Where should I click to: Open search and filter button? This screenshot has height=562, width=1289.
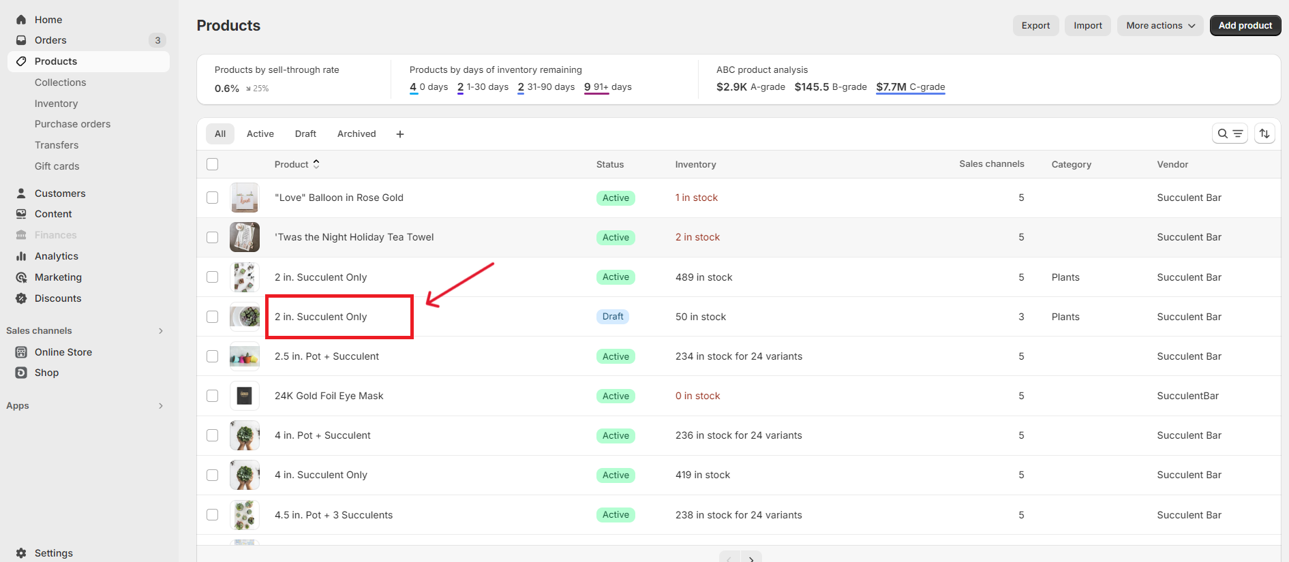[x=1230, y=134]
